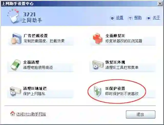164x125 pixels.
Task: Click the question mark icon by 帮助
Action: tap(130, 18)
